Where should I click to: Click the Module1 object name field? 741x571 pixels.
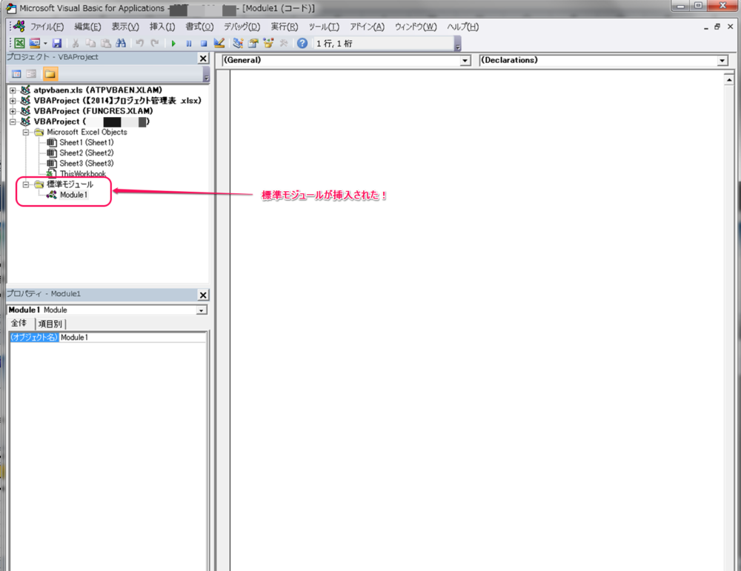click(x=132, y=337)
